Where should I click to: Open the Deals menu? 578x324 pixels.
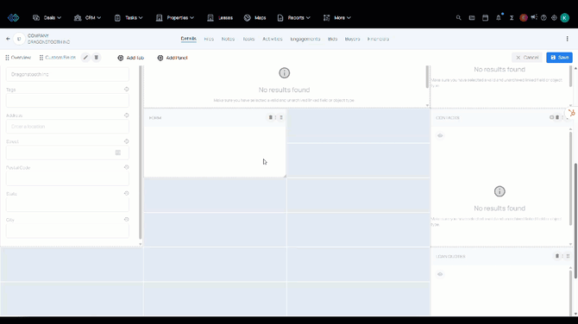47,18
